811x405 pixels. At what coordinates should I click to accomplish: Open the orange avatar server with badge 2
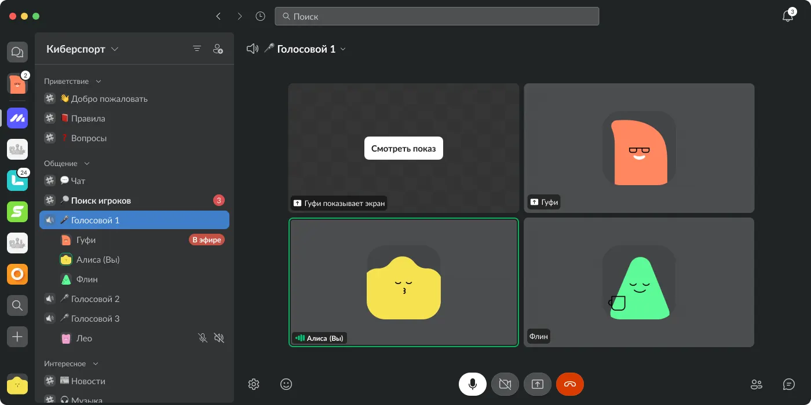point(17,84)
